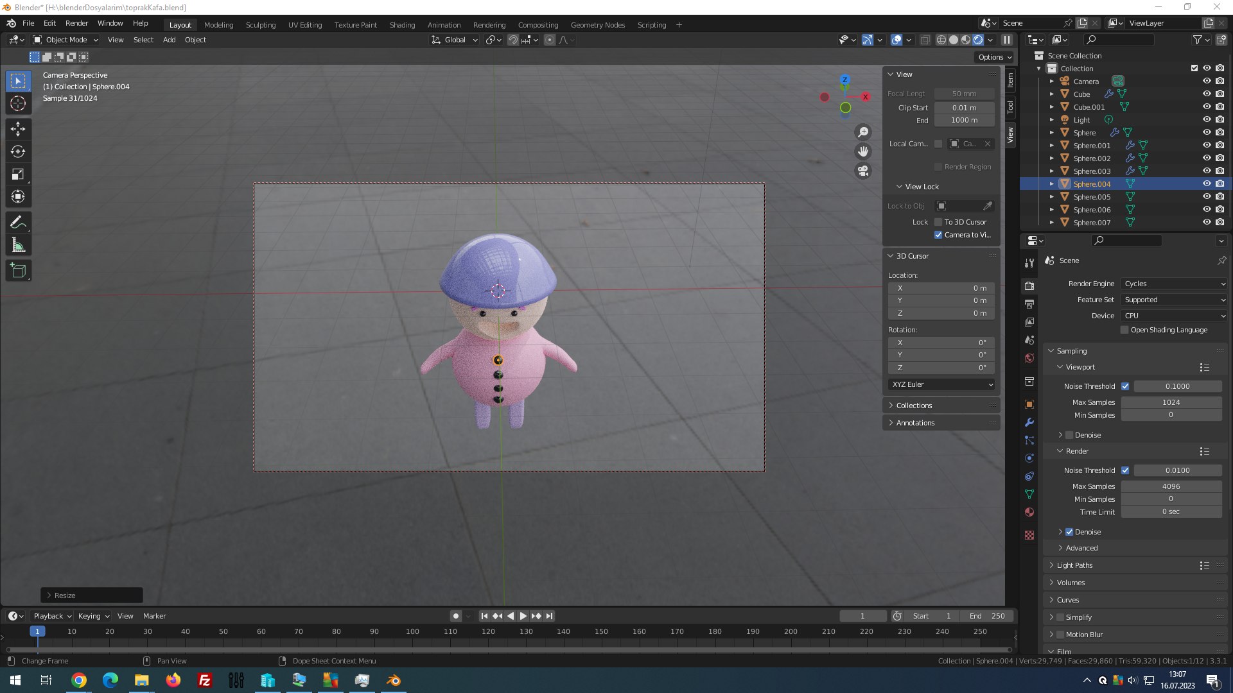Expand the Light Paths panel
1233x693 pixels.
pos(1074,565)
